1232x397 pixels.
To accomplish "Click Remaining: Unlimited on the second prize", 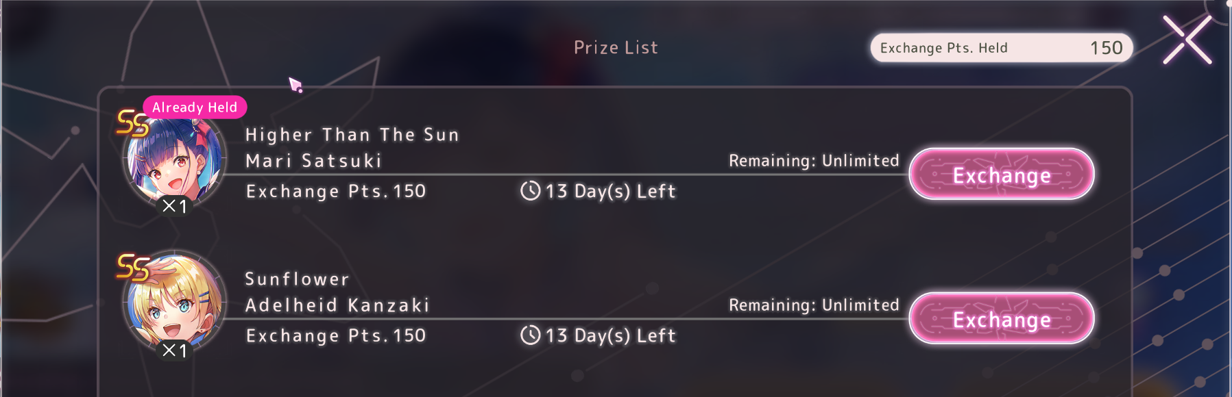I will 814,305.
